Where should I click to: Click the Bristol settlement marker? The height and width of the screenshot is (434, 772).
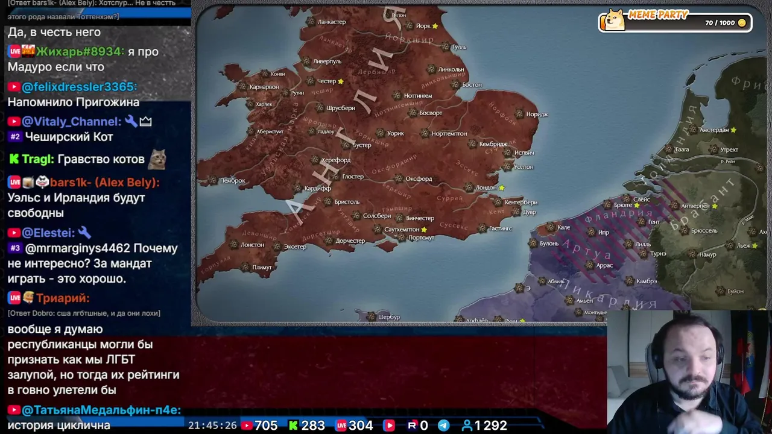[327, 202]
